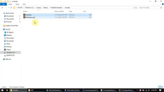The width and height of the screenshot is (164, 92).
Task: Select This PC in the navigation pane
Action: 8,29
